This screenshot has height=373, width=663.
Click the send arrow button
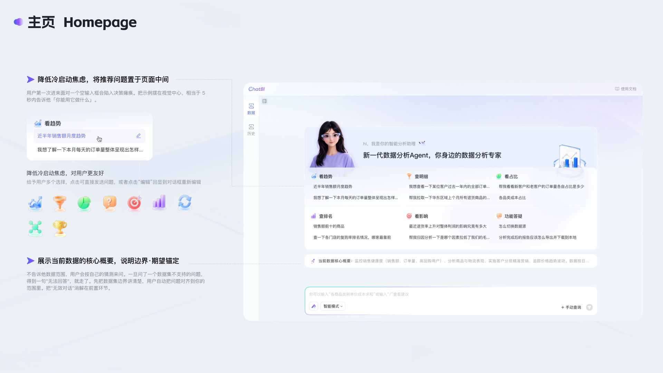pyautogui.click(x=589, y=307)
